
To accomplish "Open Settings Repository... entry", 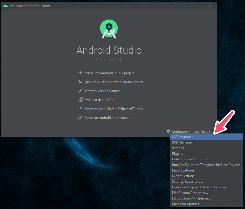I will 206,182.
